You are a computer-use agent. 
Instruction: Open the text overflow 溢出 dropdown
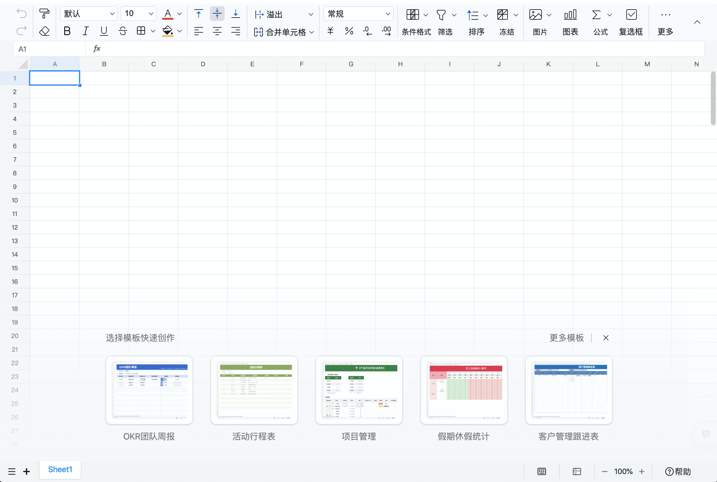(284, 14)
